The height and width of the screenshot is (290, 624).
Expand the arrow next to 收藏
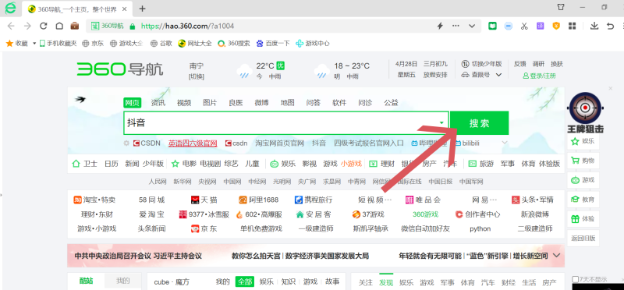[x=34, y=44]
